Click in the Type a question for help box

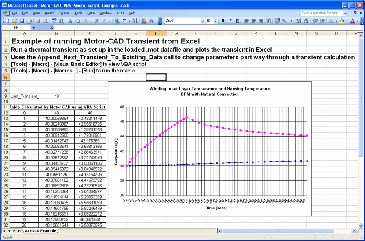pos(321,13)
